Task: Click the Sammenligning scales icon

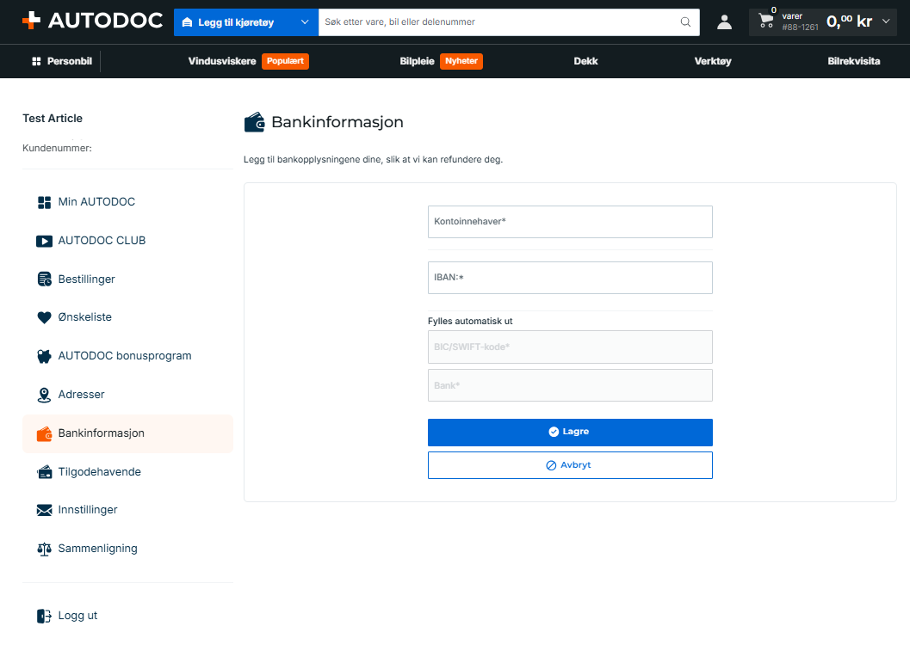Action: click(x=44, y=550)
